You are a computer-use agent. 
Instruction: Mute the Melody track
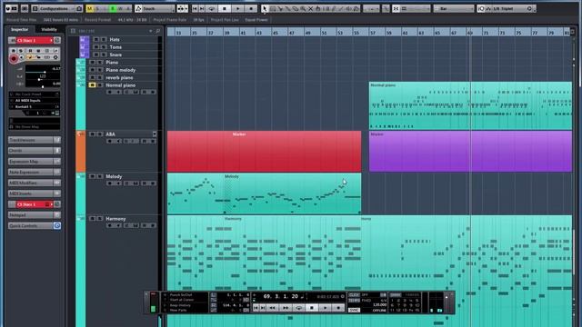92,176
